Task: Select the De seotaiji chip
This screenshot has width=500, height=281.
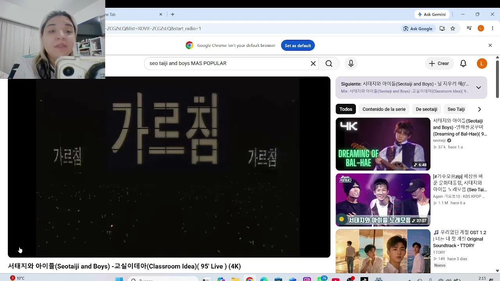Action: point(427,109)
